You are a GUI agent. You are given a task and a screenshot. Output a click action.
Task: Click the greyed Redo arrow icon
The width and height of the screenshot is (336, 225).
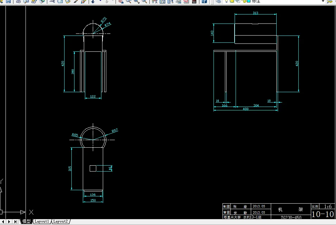click(107, 1)
